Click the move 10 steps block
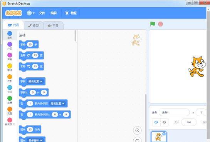210x142 pixels. 29,45
